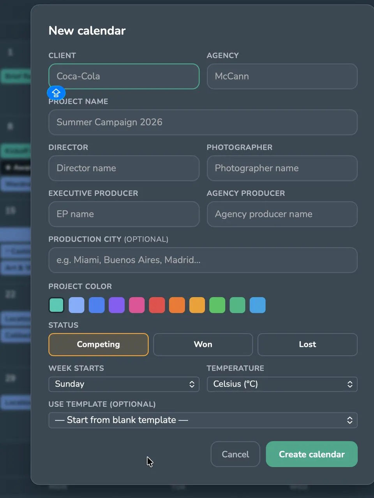Viewport: 374px width, 498px height.
Task: Pick the sky blue color swatch
Action: tap(258, 305)
